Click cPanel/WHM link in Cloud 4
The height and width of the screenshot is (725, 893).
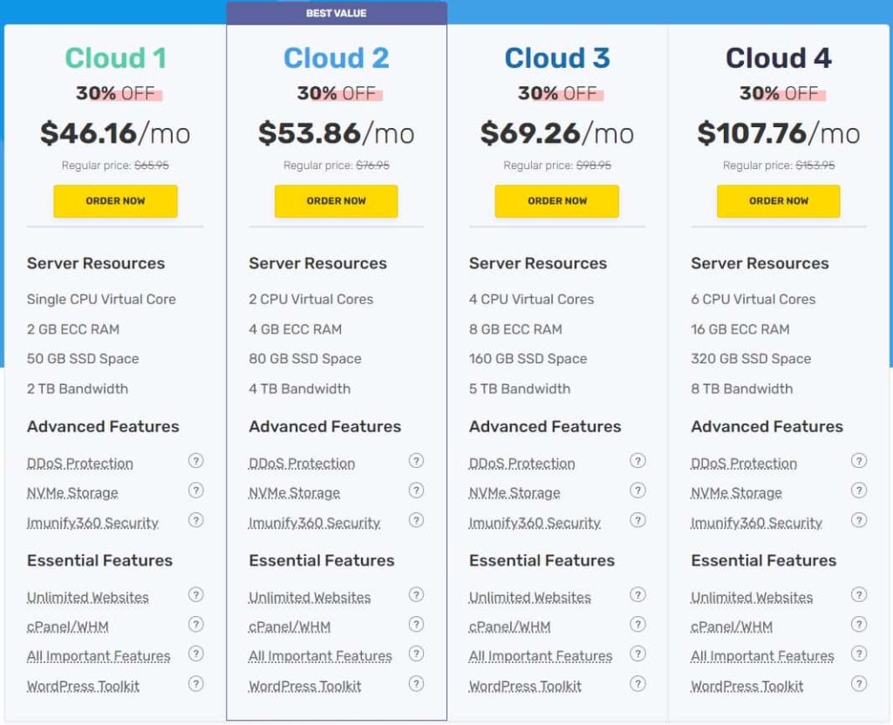click(731, 627)
